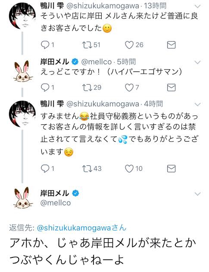The height and width of the screenshot is (272, 209).
Task: Send first tweet via direct message envelope
Action: point(171,45)
